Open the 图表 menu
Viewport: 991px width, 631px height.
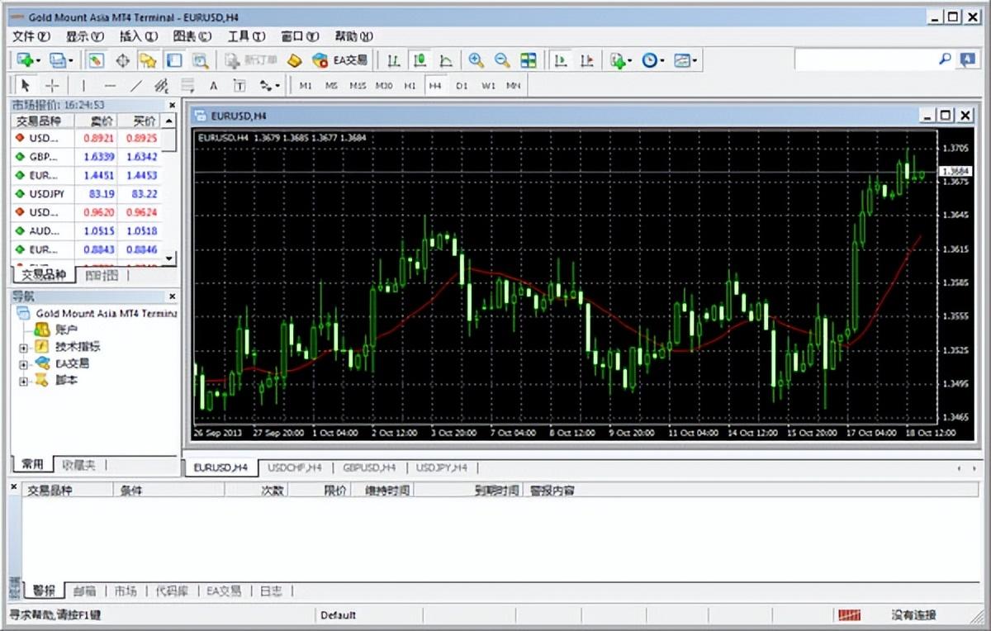click(x=192, y=36)
